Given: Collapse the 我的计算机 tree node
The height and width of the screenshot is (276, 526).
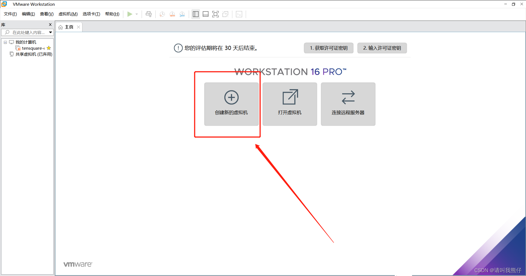Looking at the screenshot, I should (x=5, y=42).
